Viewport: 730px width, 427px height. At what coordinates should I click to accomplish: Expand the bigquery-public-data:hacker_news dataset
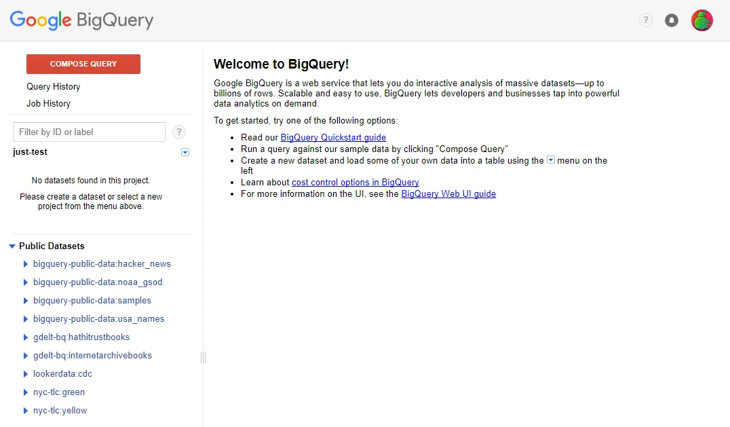(x=26, y=264)
